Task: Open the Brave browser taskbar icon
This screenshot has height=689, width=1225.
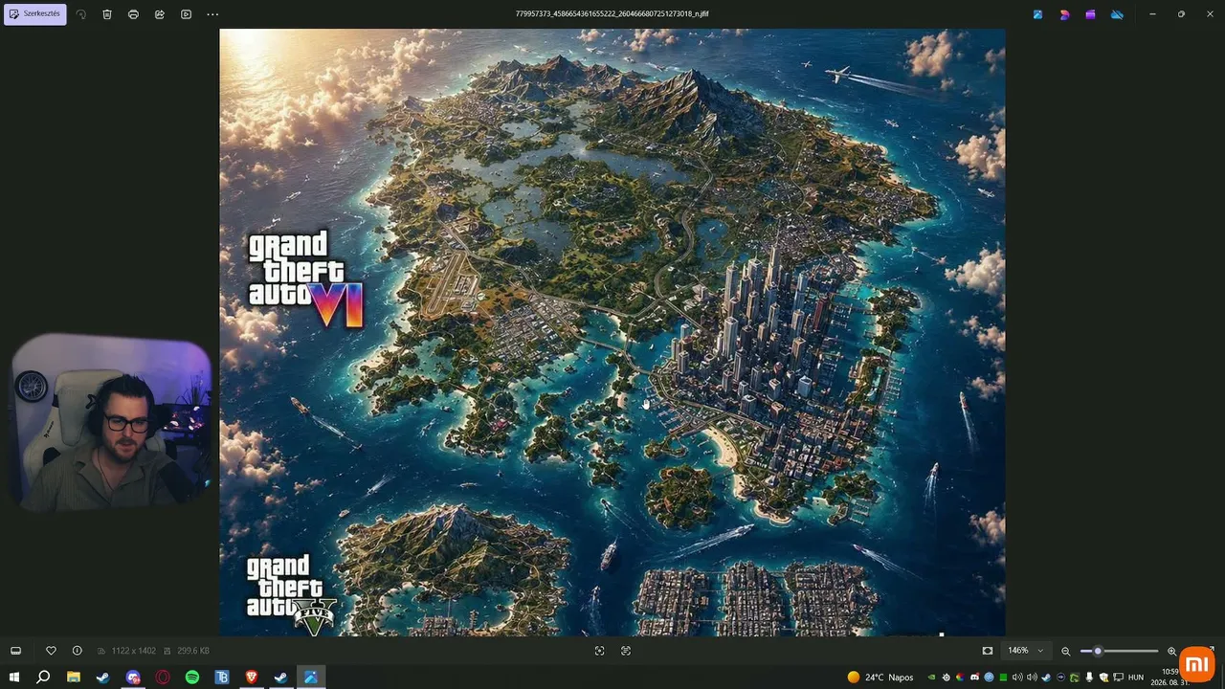Action: (x=252, y=678)
